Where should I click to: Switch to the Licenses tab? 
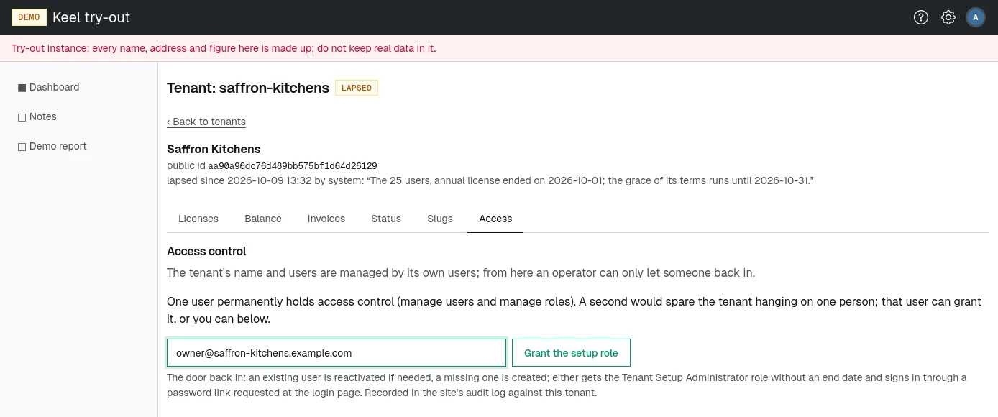pos(198,219)
